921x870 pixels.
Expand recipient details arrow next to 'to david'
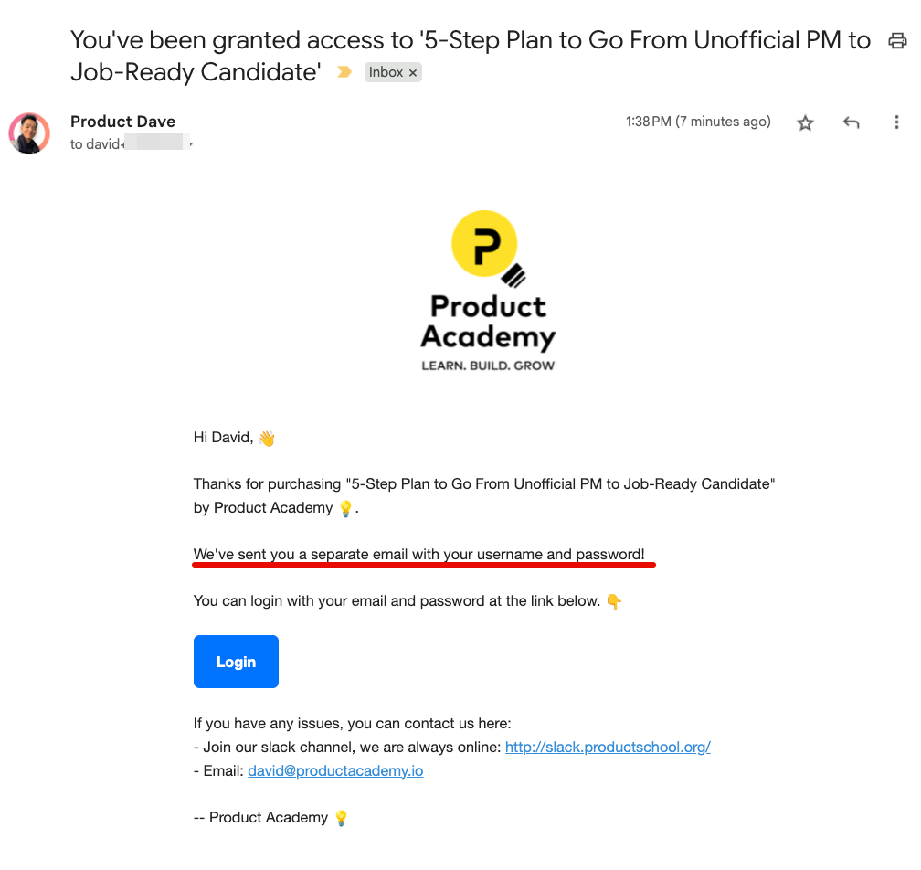[x=192, y=144]
